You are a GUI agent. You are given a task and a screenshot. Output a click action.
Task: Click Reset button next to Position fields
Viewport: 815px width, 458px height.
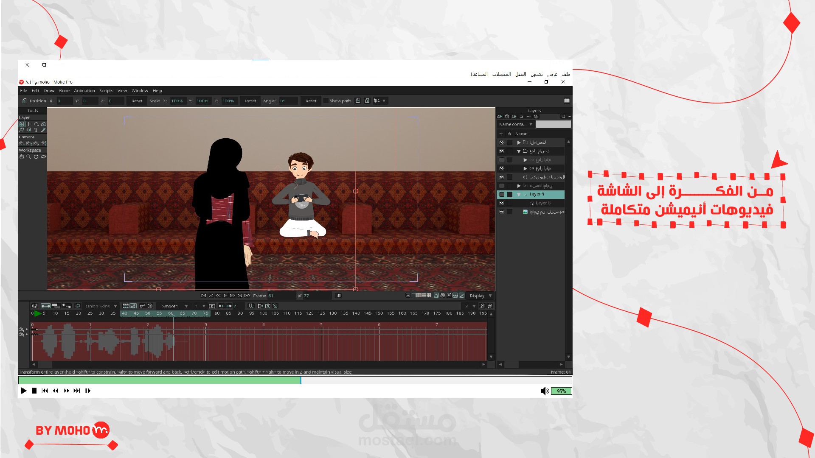click(137, 101)
